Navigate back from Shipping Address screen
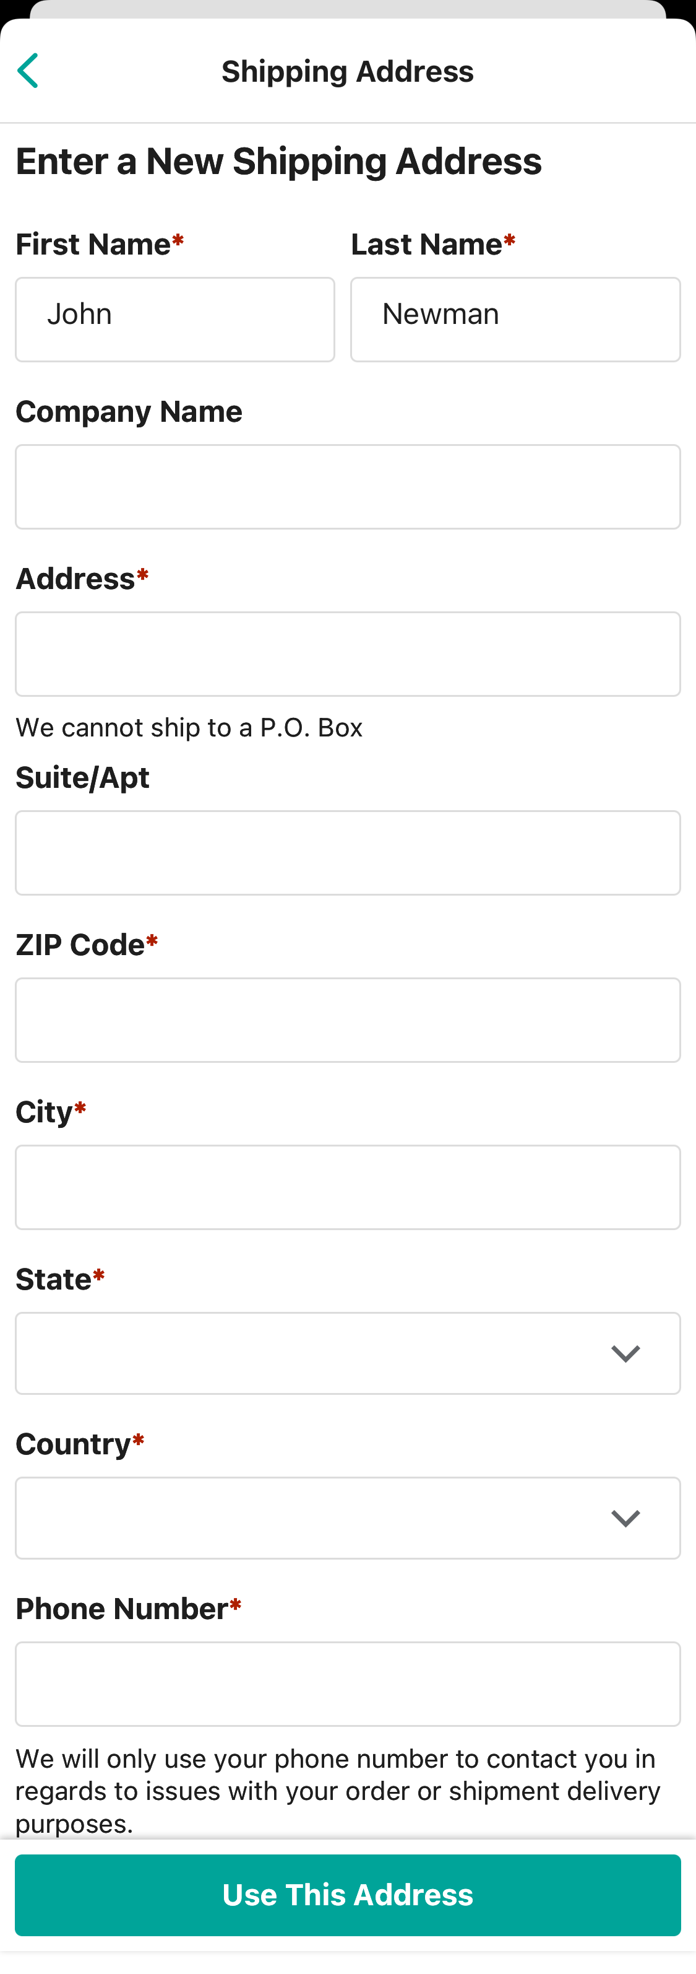 (28, 71)
